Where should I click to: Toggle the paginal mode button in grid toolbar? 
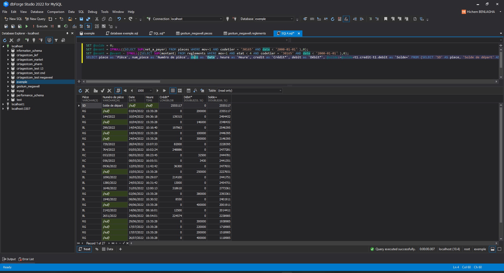pyautogui.click(x=118, y=91)
